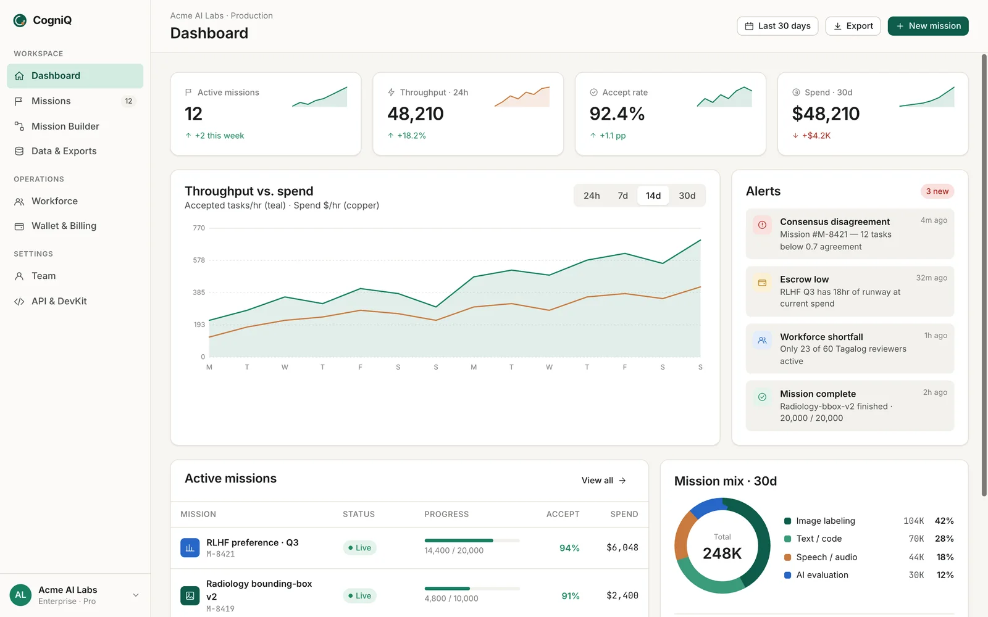Follow the View all active missions link
Viewport: 988px width, 617px height.
pos(604,481)
